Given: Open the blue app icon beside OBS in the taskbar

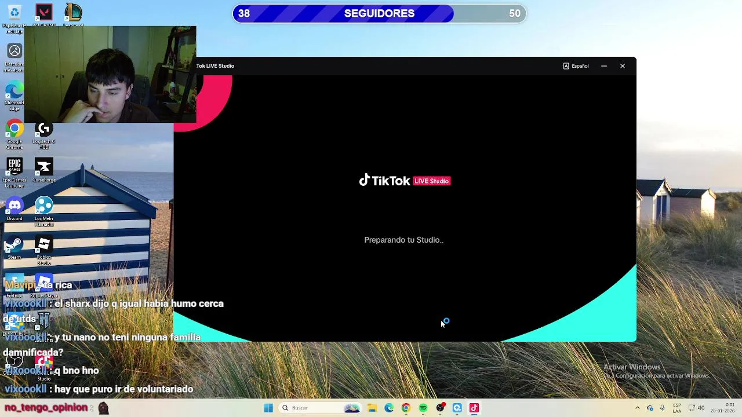Looking at the screenshot, I should [x=457, y=408].
